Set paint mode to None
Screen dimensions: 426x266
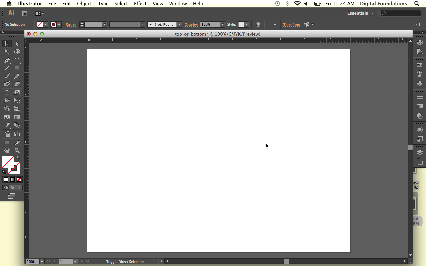click(19, 180)
